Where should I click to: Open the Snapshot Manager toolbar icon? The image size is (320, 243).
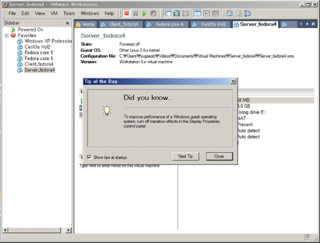click(247, 13)
